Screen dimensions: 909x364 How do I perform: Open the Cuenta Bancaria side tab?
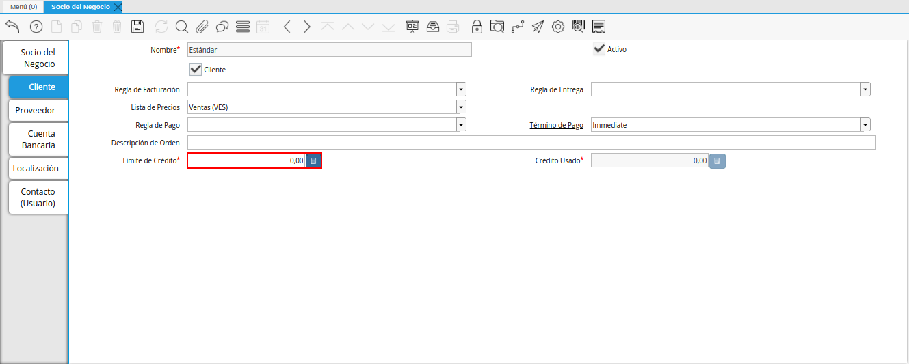click(38, 139)
